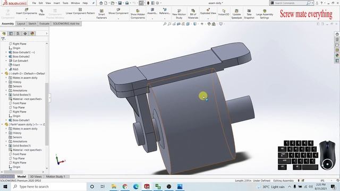340x191 pixels.
Task: Open the DisplayManager tab icon
Action: click(32, 33)
